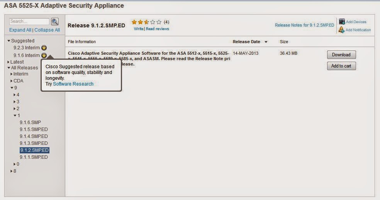The image size is (380, 200).
Task: Expand the version 9.0 node
Action: 15,164
